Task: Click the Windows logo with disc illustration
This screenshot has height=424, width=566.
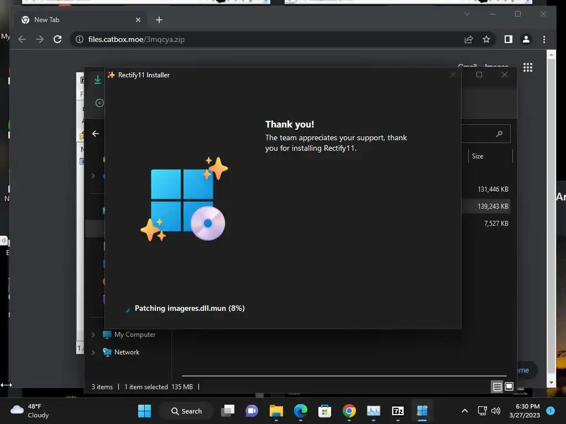Action: [x=184, y=199]
